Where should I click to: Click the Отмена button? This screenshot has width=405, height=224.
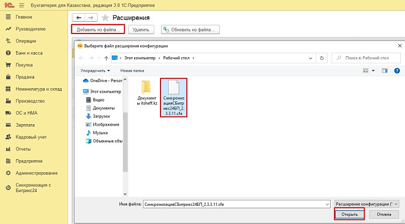[384, 214]
